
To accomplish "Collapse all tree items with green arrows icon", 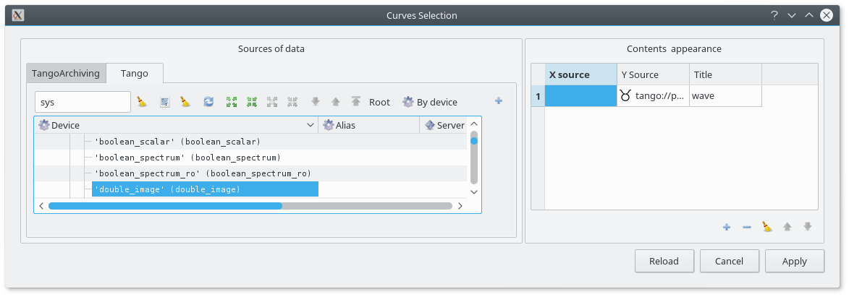I will point(252,102).
